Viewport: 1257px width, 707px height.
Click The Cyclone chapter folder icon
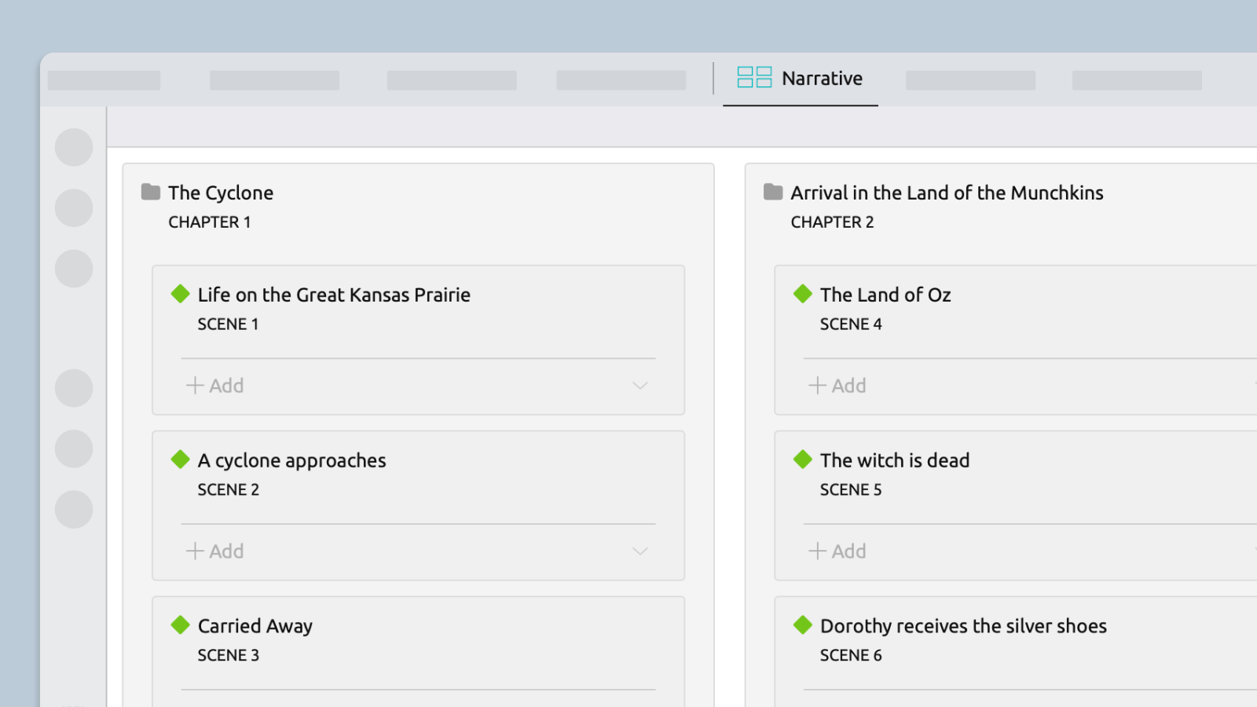[151, 192]
